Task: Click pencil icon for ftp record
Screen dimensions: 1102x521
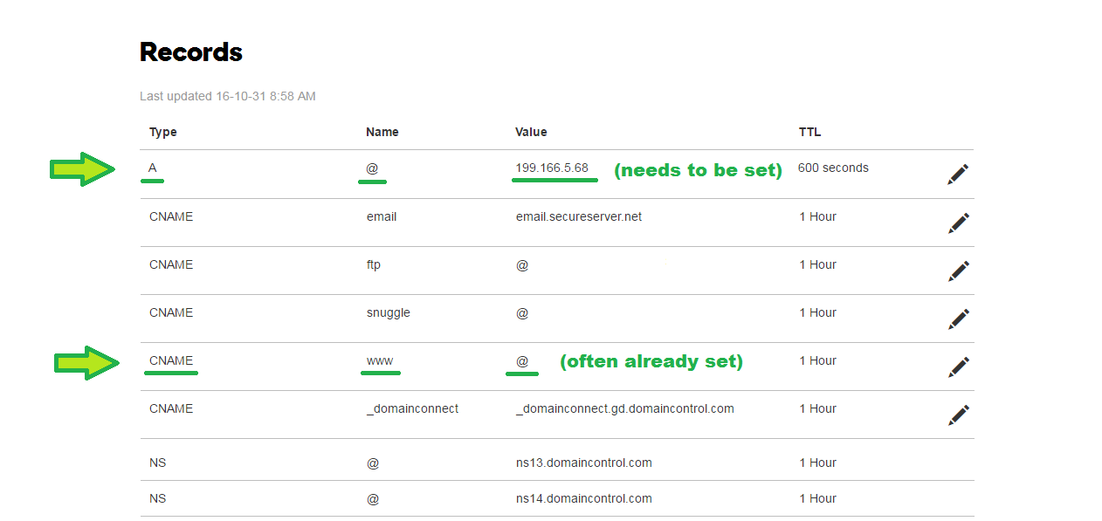Action: click(x=958, y=271)
